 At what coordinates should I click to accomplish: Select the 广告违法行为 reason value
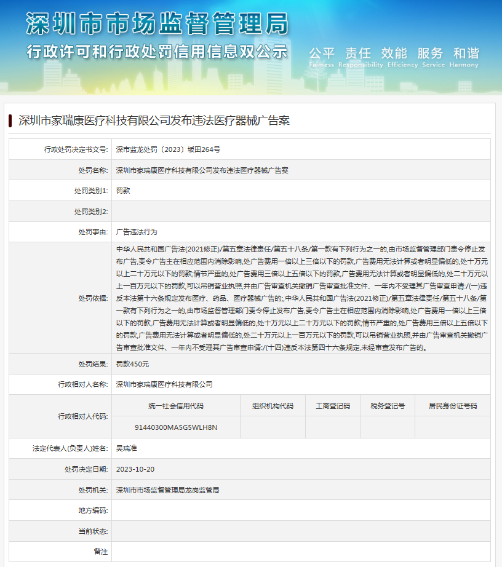coord(137,232)
